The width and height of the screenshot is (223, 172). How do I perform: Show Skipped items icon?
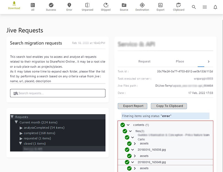coord(106,5)
